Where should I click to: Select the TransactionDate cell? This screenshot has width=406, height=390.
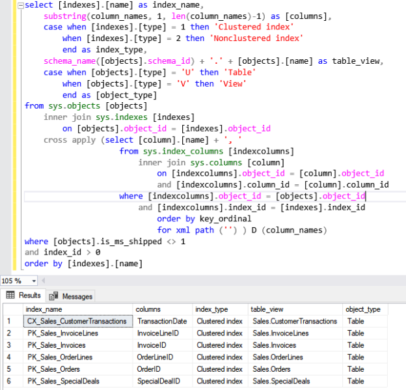coord(163,321)
